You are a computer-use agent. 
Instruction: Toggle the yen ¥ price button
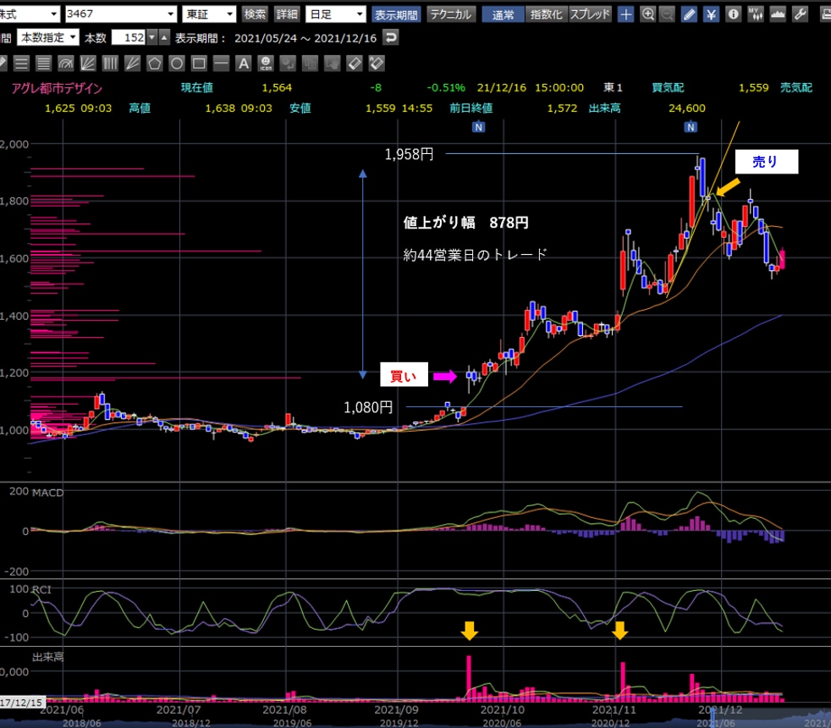[711, 14]
